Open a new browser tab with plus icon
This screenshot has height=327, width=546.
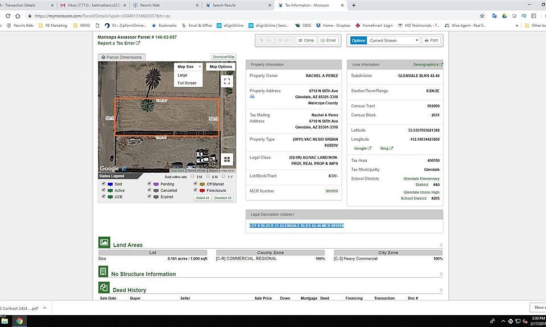coord(354,5)
